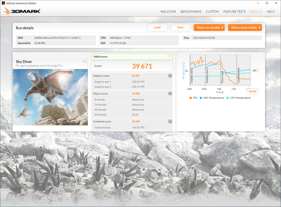Collapse the Physics score section
This screenshot has width=281, height=207.
tap(170, 93)
